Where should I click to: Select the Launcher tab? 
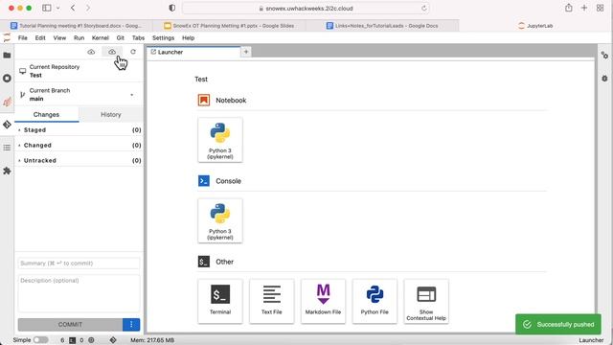tap(193, 52)
